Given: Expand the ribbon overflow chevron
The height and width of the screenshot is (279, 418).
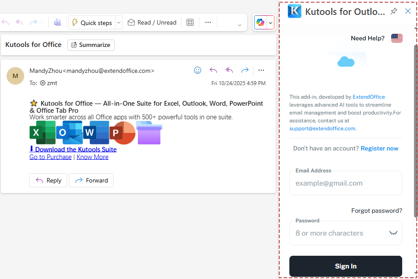Looking at the screenshot, I should pyautogui.click(x=239, y=24).
